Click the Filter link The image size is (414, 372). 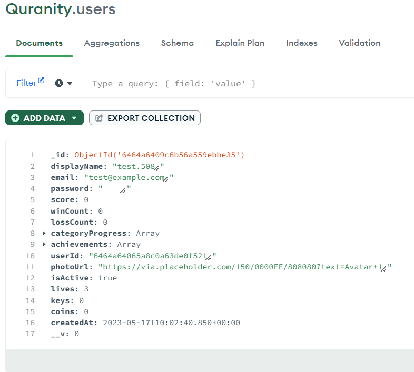click(26, 83)
